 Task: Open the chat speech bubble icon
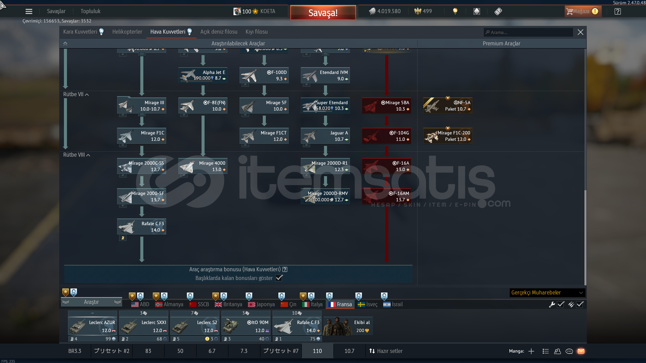click(569, 351)
